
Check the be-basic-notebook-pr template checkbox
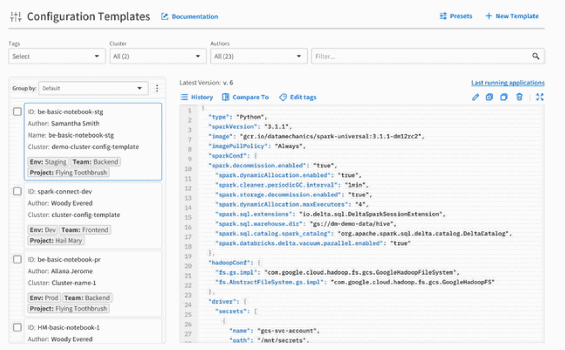click(x=17, y=259)
